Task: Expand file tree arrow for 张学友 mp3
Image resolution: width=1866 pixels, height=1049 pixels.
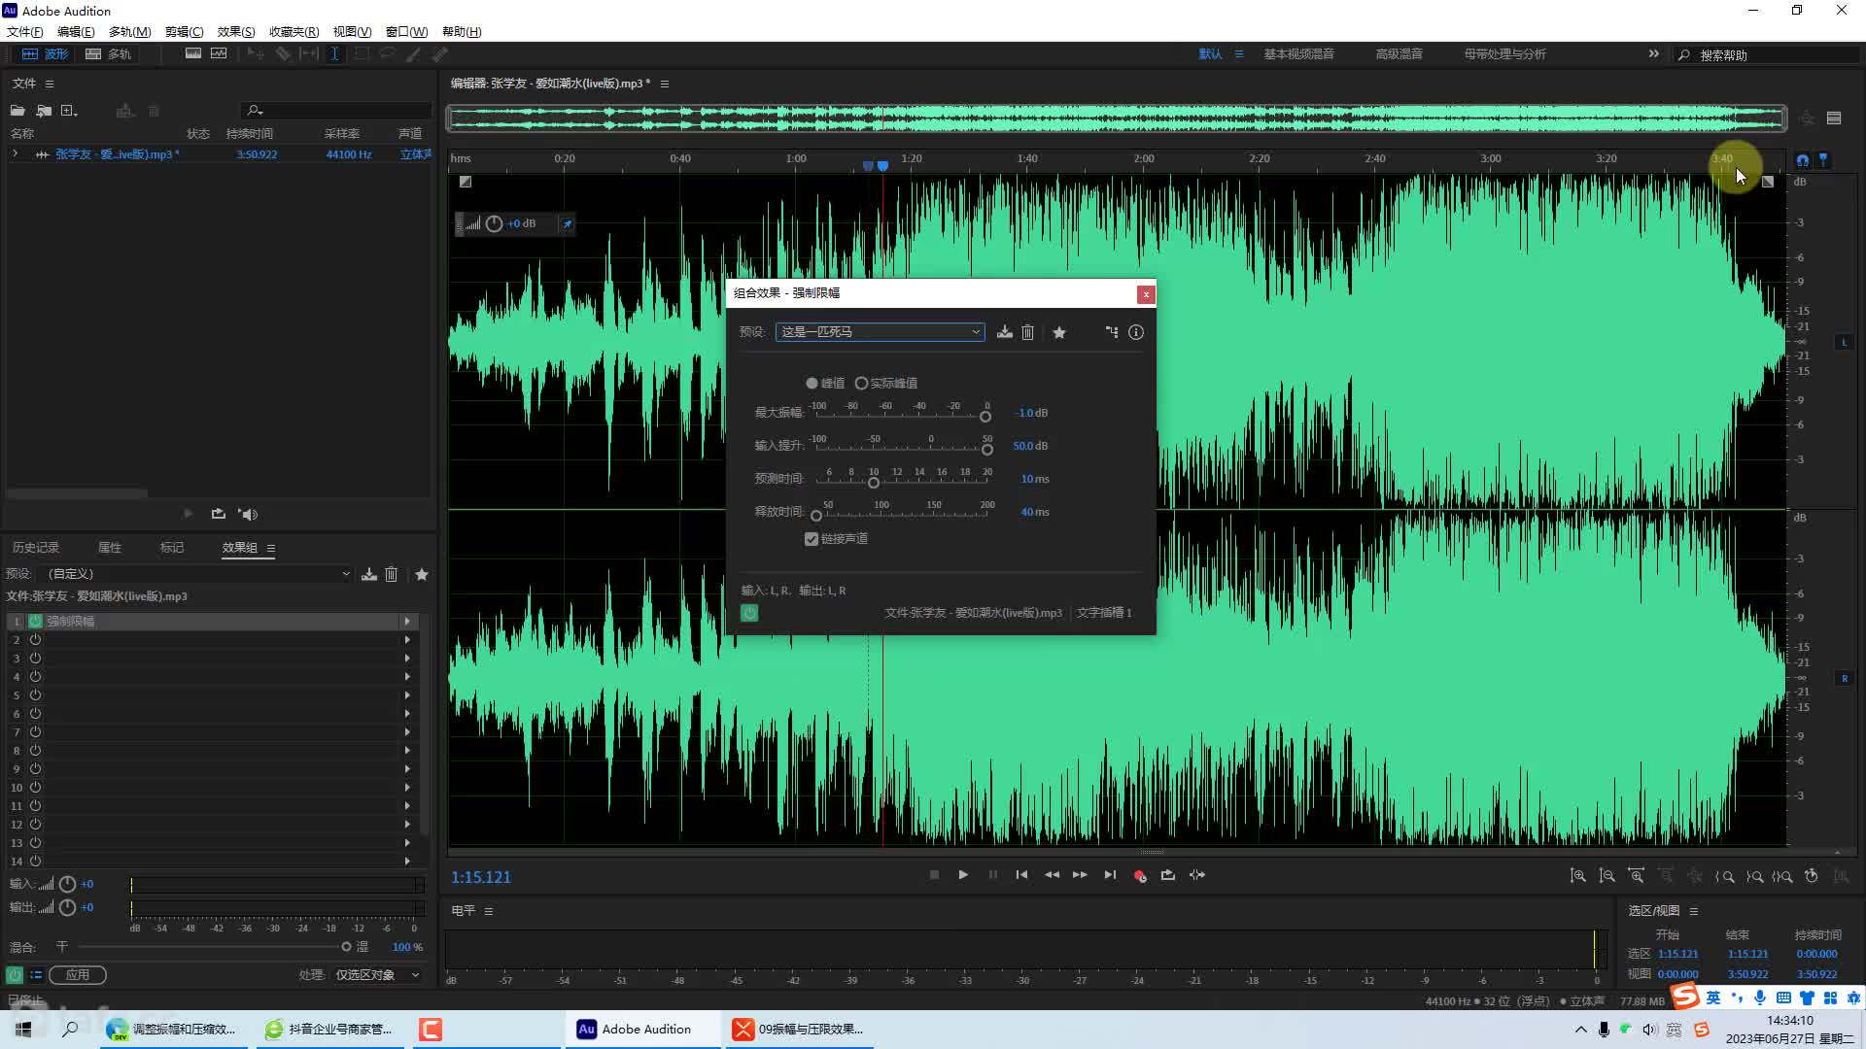Action: pyautogui.click(x=15, y=154)
